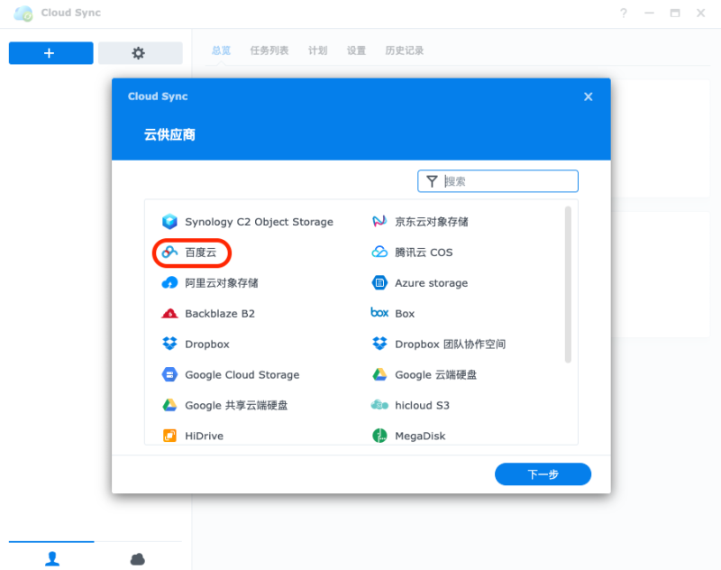
Task: Focus the 搜索 provider search field
Action: pyautogui.click(x=498, y=181)
